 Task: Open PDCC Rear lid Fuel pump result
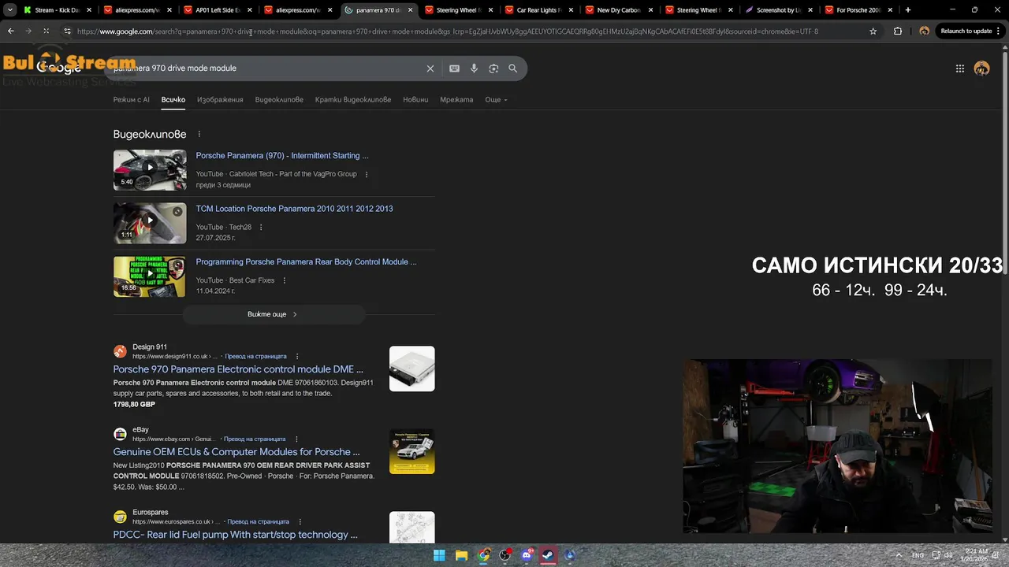[235, 535]
